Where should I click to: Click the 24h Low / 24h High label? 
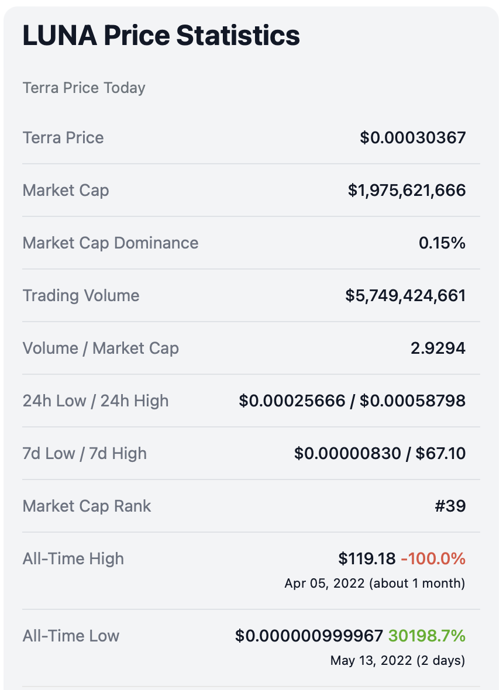[x=95, y=401]
